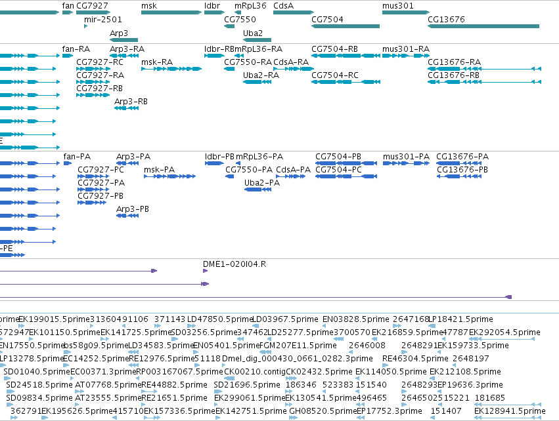Select the CG7927-RC transcript label
This screenshot has width=559, height=421.
click(x=100, y=62)
